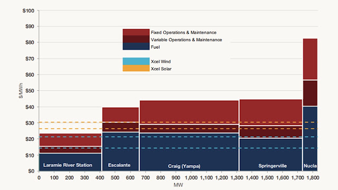The image size is (338, 190).
Task: Click the '400' x-axis tick label
Action: coord(100,178)
